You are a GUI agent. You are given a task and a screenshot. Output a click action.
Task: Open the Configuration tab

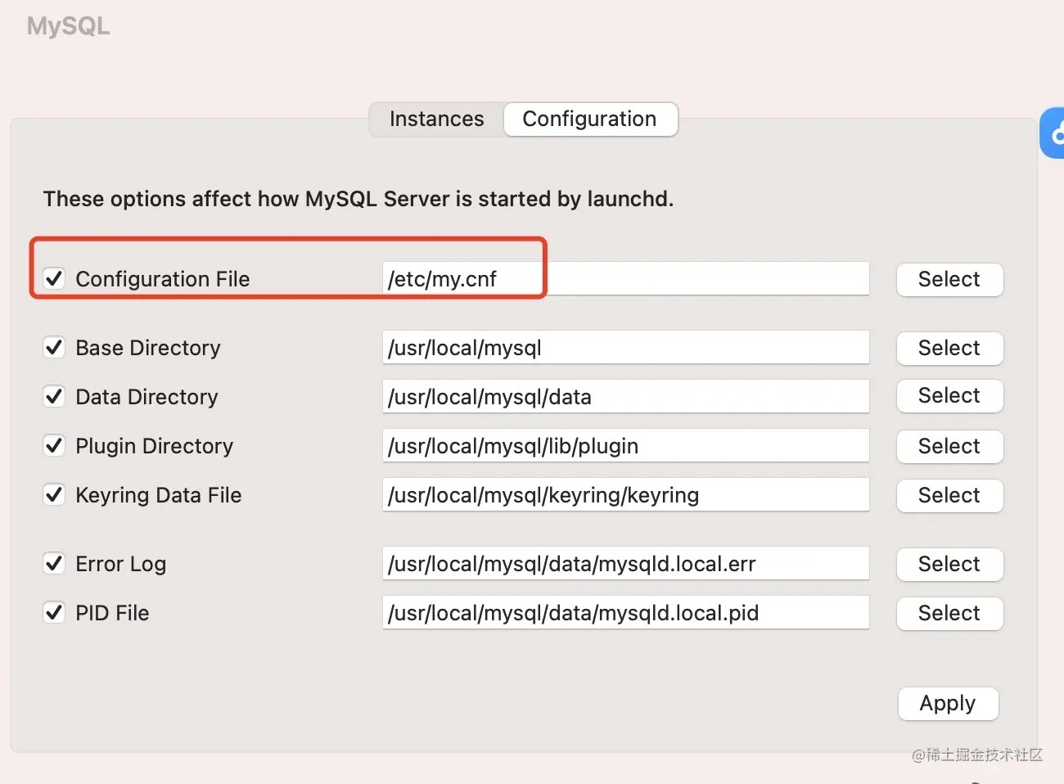click(589, 119)
